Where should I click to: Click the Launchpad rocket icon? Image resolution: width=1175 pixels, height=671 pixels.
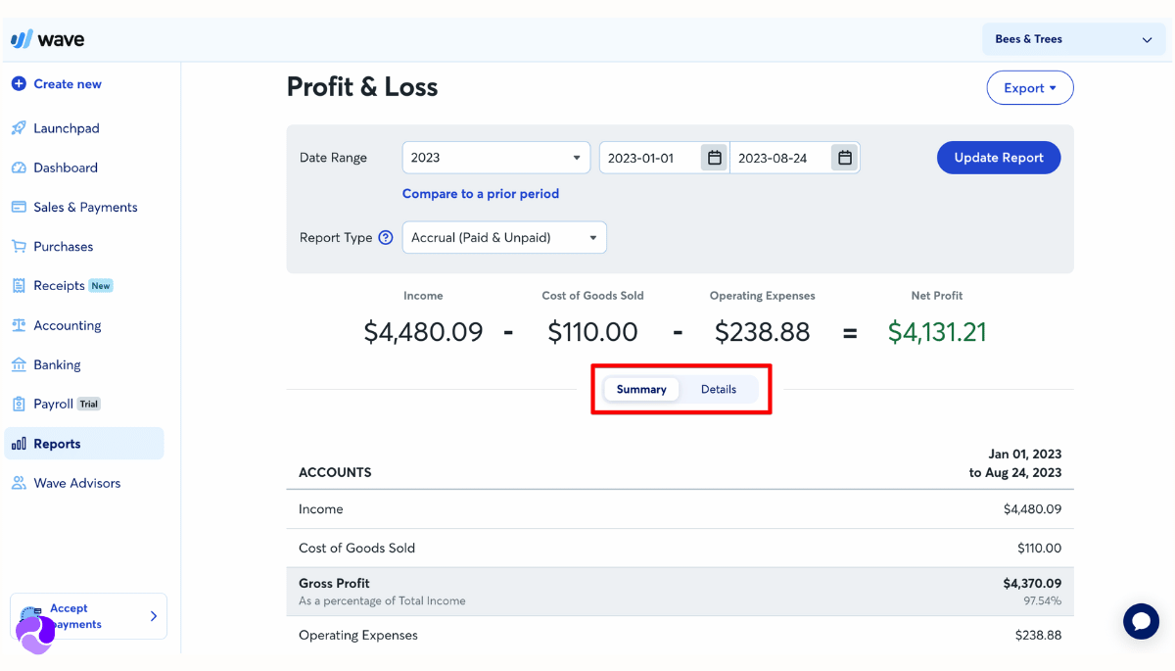point(19,128)
